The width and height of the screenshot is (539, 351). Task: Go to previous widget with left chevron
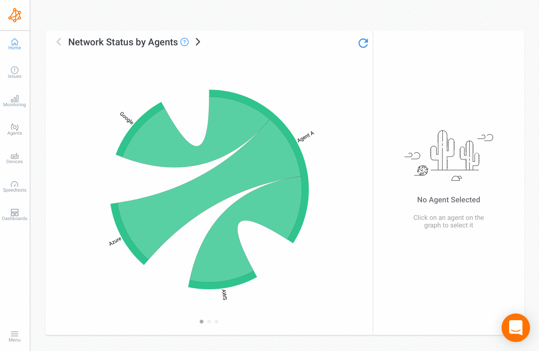pyautogui.click(x=59, y=42)
